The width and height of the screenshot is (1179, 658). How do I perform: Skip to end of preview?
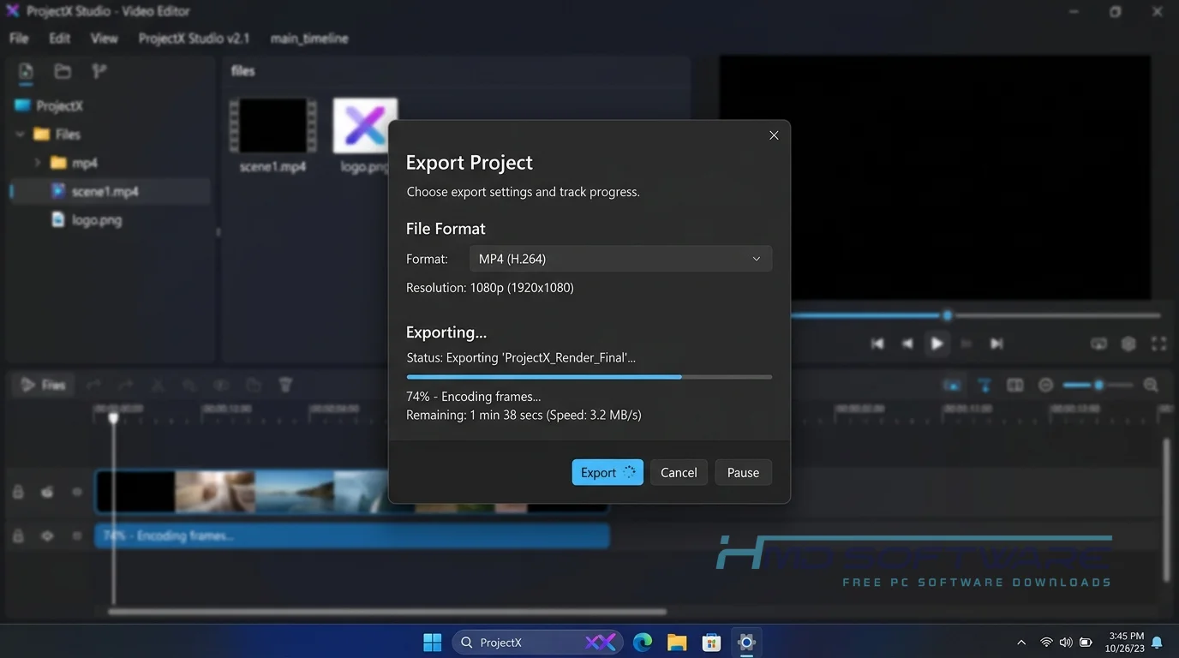tap(996, 344)
